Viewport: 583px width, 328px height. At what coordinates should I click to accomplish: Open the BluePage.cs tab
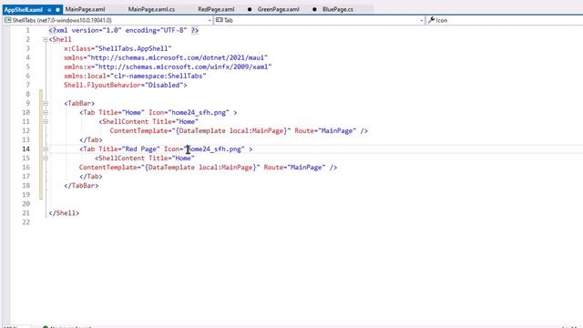[x=338, y=9]
